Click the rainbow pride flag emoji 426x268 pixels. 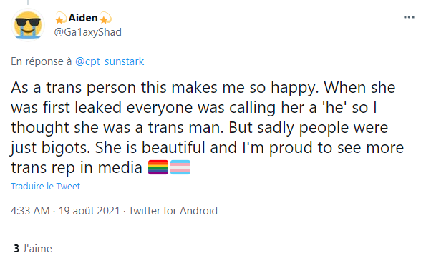(x=158, y=167)
